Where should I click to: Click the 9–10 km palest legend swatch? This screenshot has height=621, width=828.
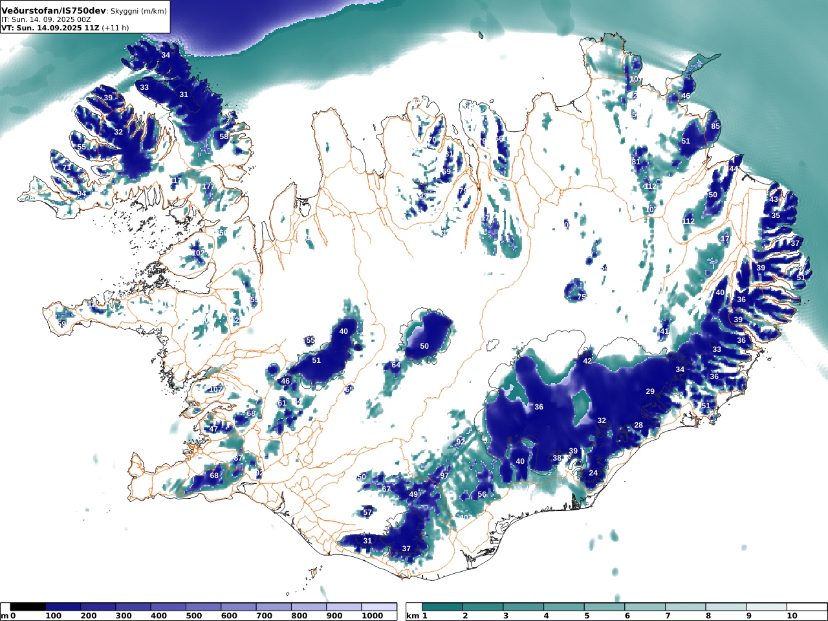[x=767, y=607]
